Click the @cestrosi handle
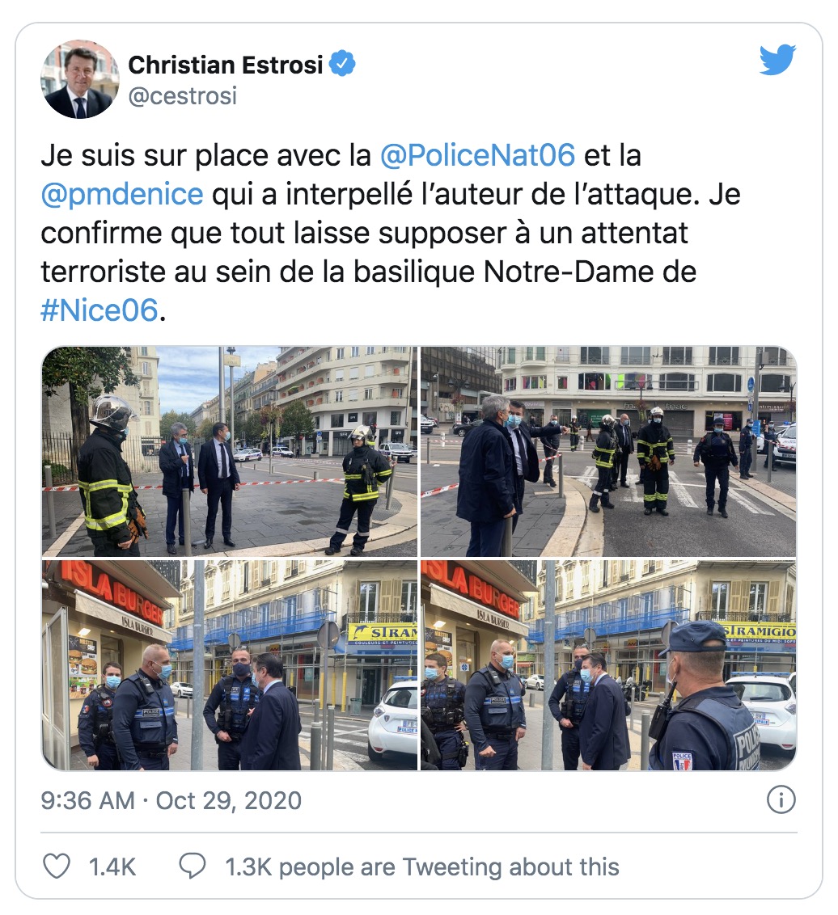The height and width of the screenshot is (915, 838). pos(182,95)
